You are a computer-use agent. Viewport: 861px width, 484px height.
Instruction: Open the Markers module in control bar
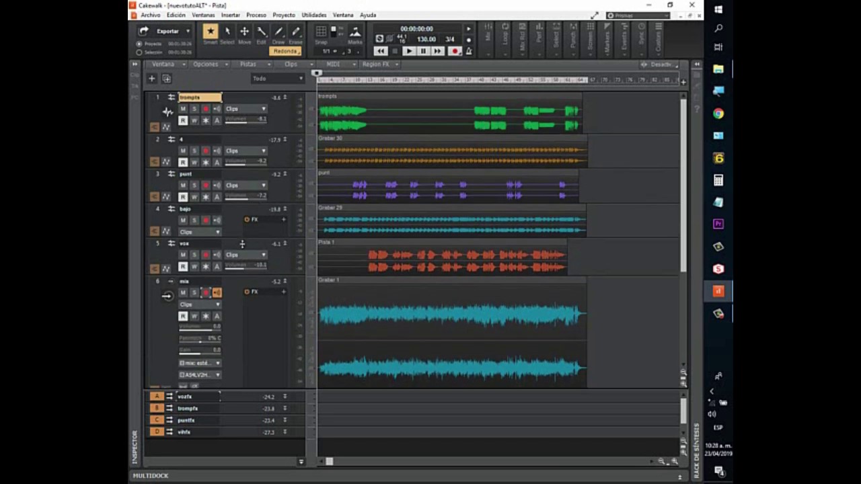tap(607, 38)
